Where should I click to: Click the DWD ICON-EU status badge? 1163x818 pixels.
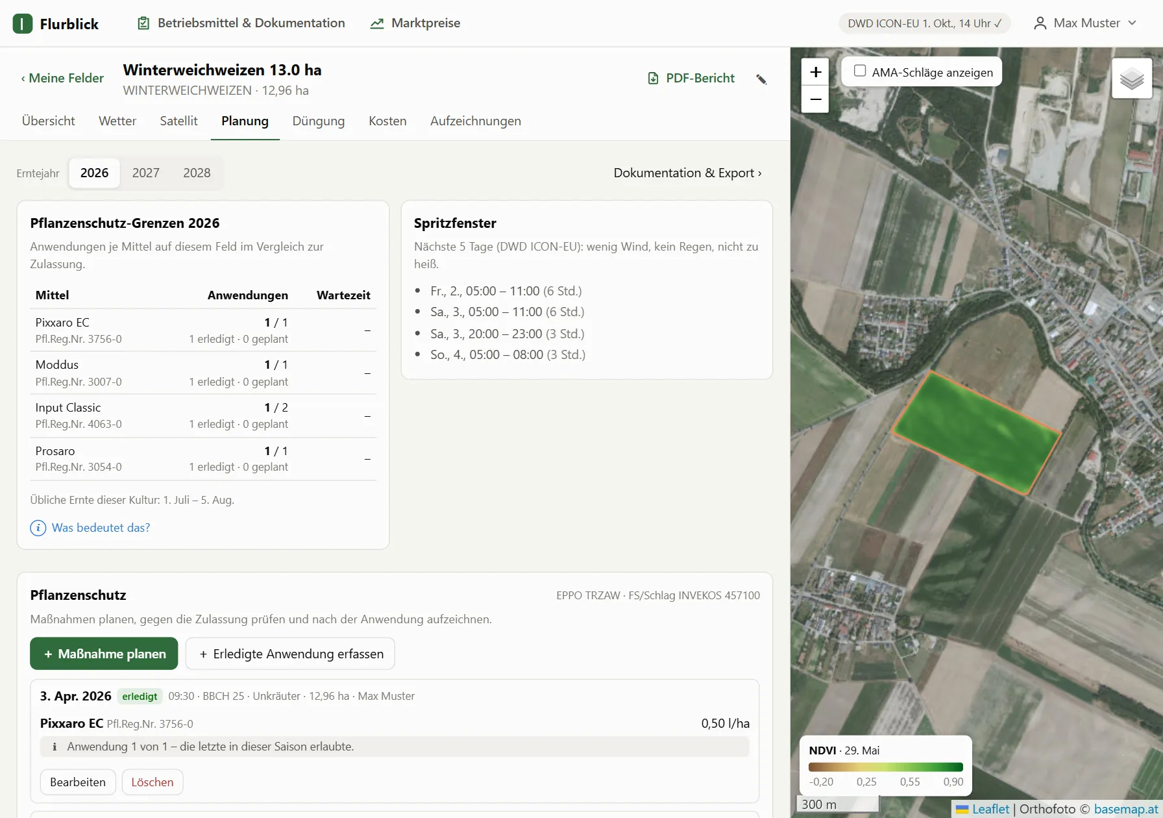pyautogui.click(x=925, y=23)
